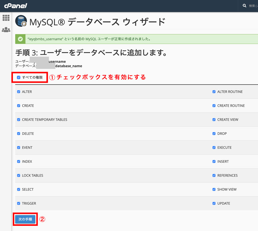Toggle the CREATE ROUTINE checkbox

[x=214, y=106]
